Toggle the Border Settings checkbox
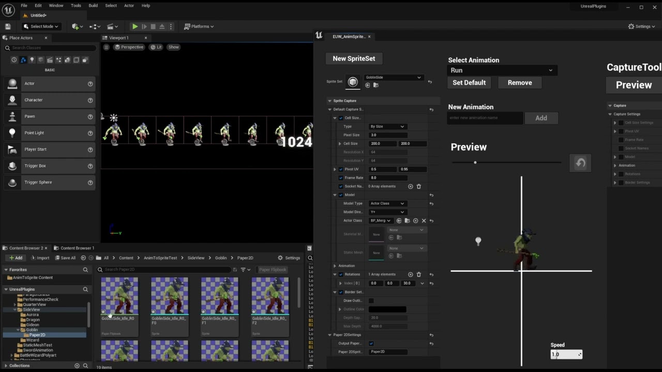This screenshot has height=372, width=662. [341, 292]
